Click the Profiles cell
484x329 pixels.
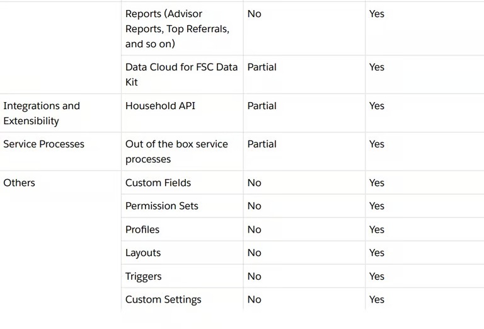[142, 229]
